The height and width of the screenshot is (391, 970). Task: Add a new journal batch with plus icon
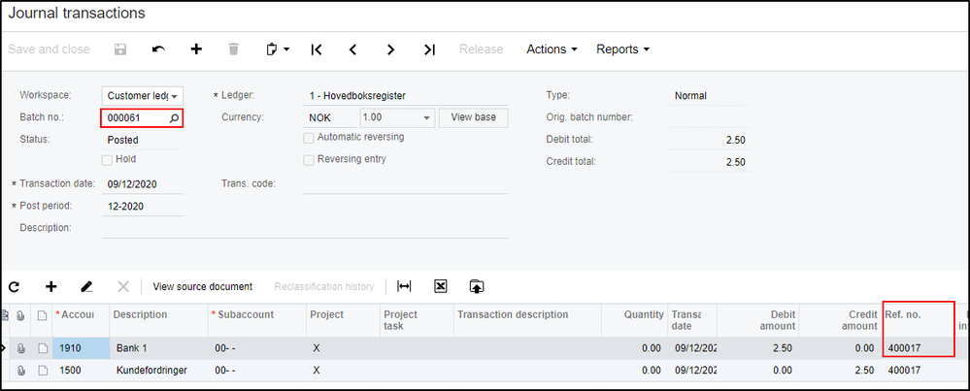[196, 49]
